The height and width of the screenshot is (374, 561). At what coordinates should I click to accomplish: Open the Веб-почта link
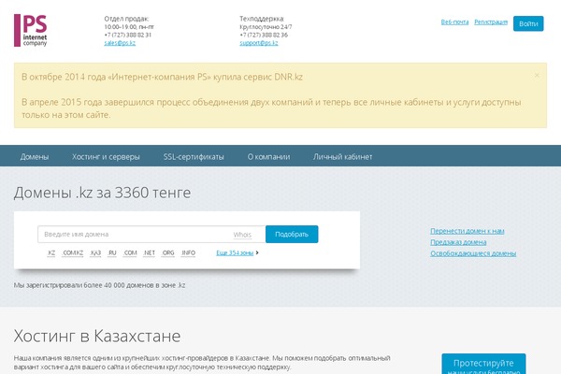coord(454,22)
